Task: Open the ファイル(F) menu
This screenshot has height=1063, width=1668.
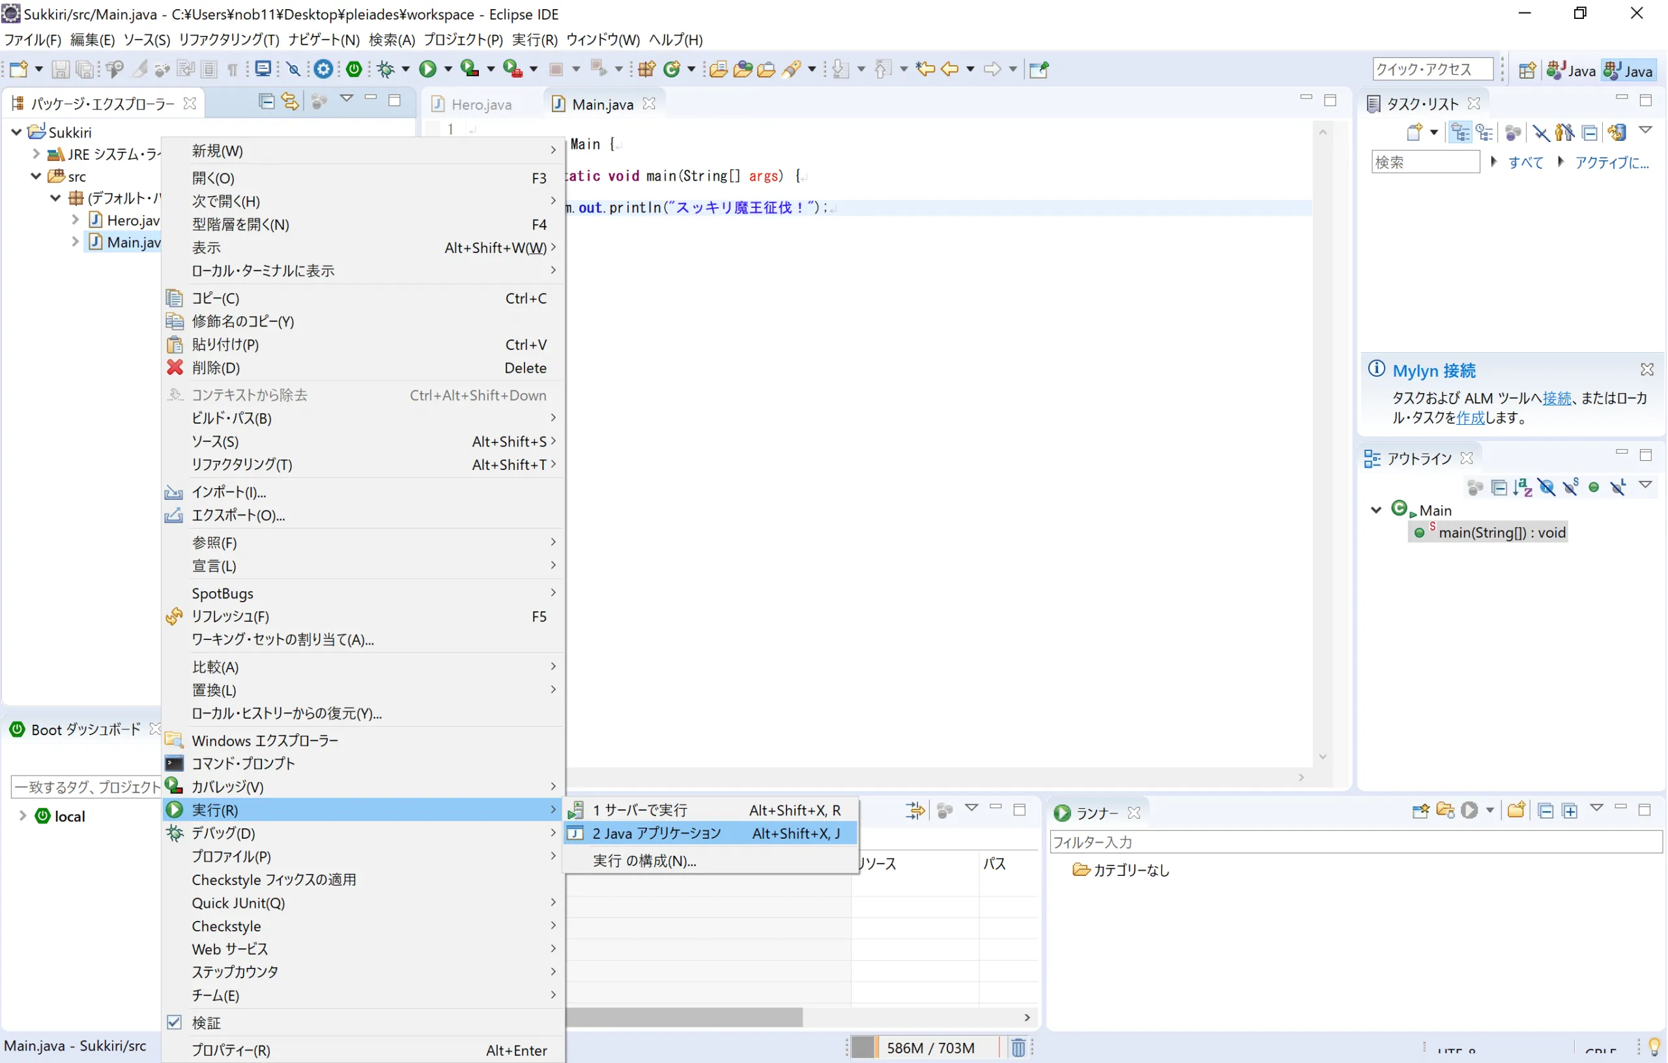Action: [33, 40]
